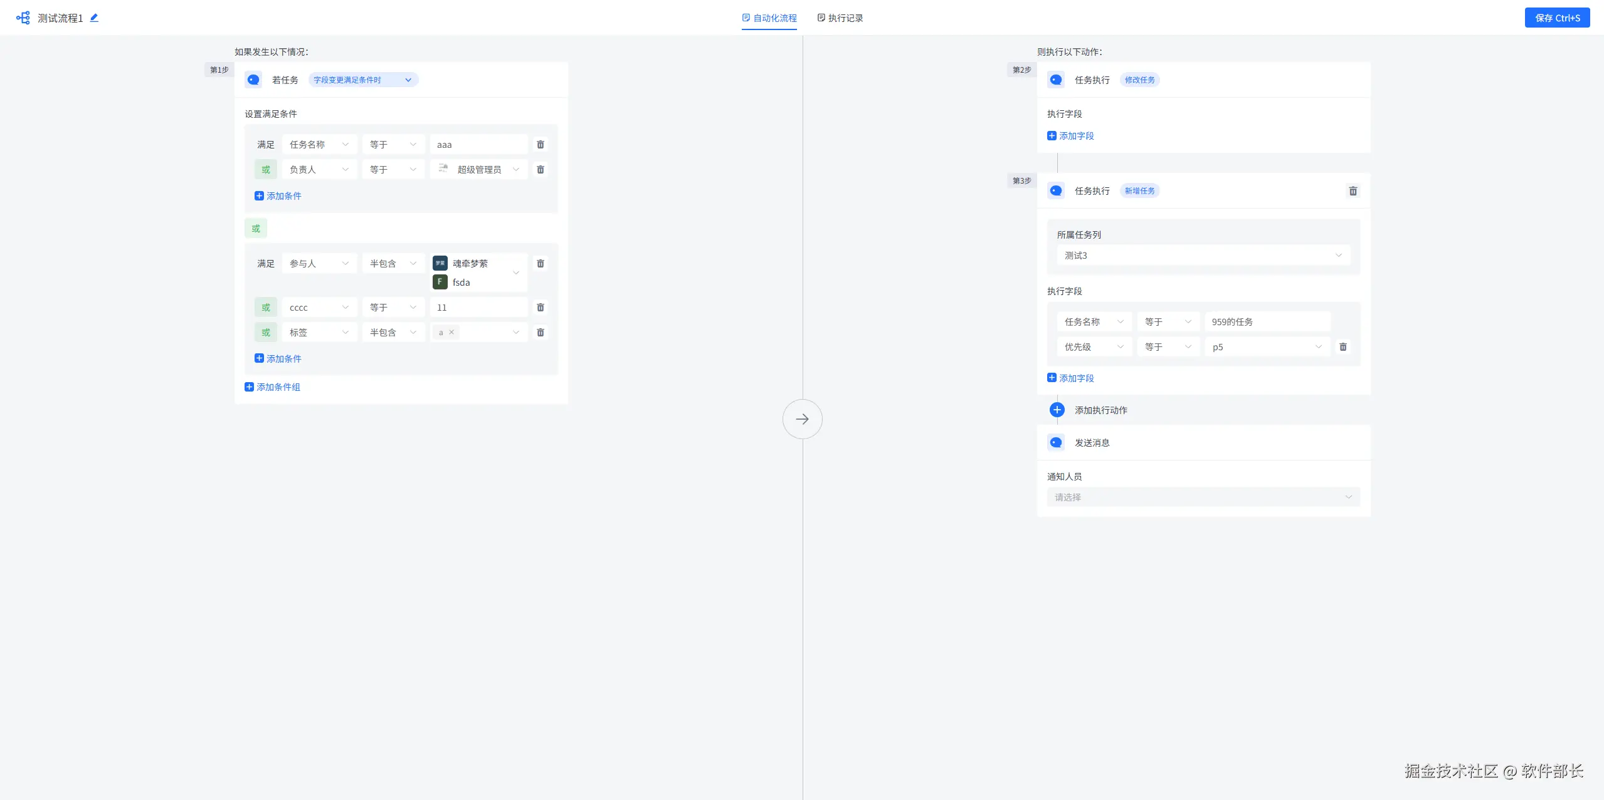
Task: Switch to the 执行记录 tab
Action: coord(840,18)
